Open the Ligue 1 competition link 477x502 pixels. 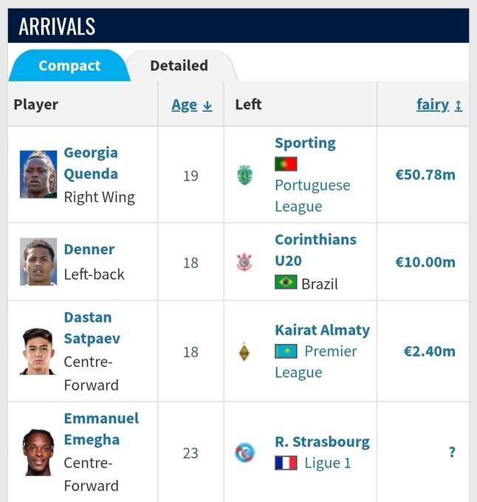click(x=328, y=463)
